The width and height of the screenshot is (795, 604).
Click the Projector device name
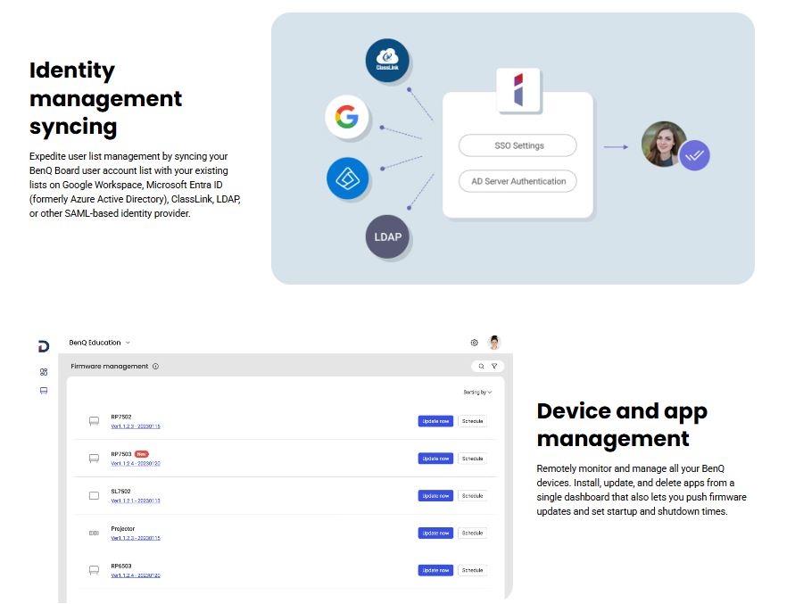(x=123, y=528)
